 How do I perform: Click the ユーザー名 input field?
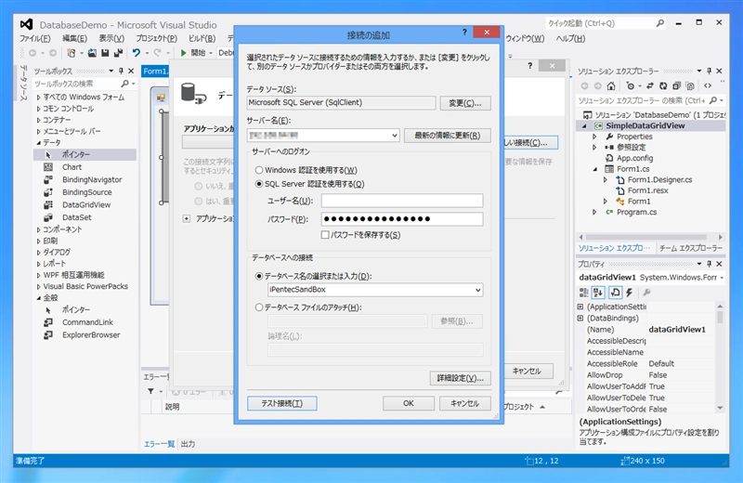coord(402,201)
